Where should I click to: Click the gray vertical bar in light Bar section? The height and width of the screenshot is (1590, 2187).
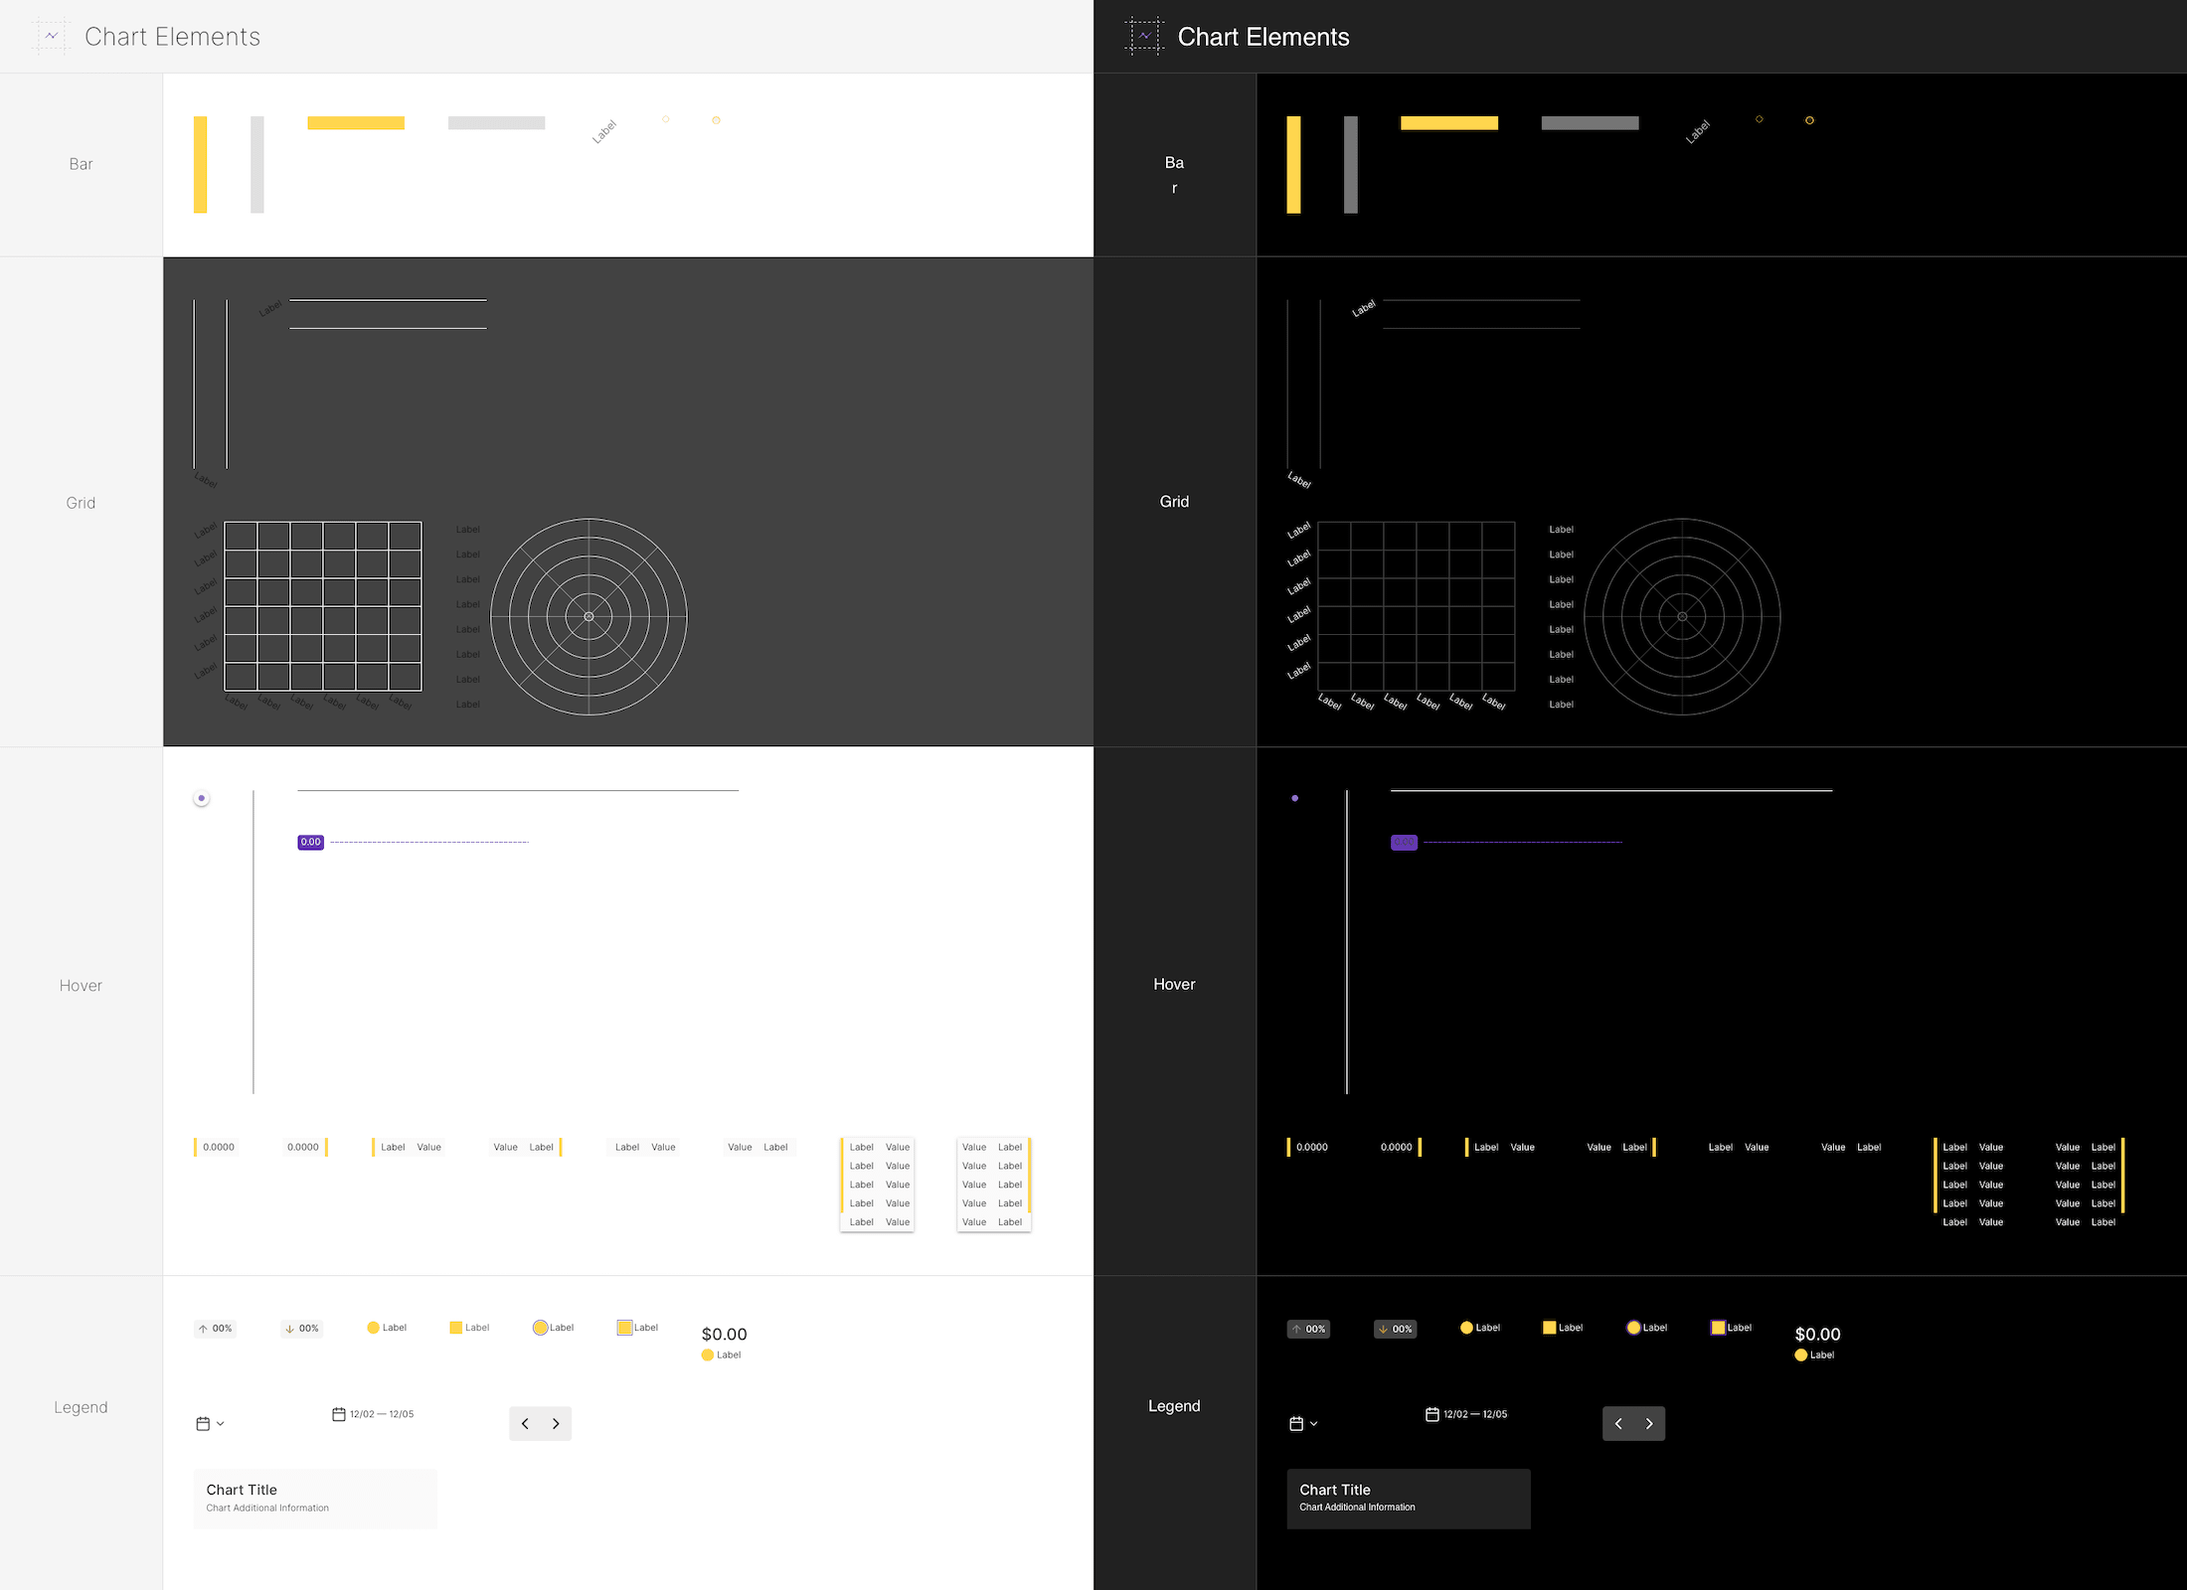coord(257,165)
